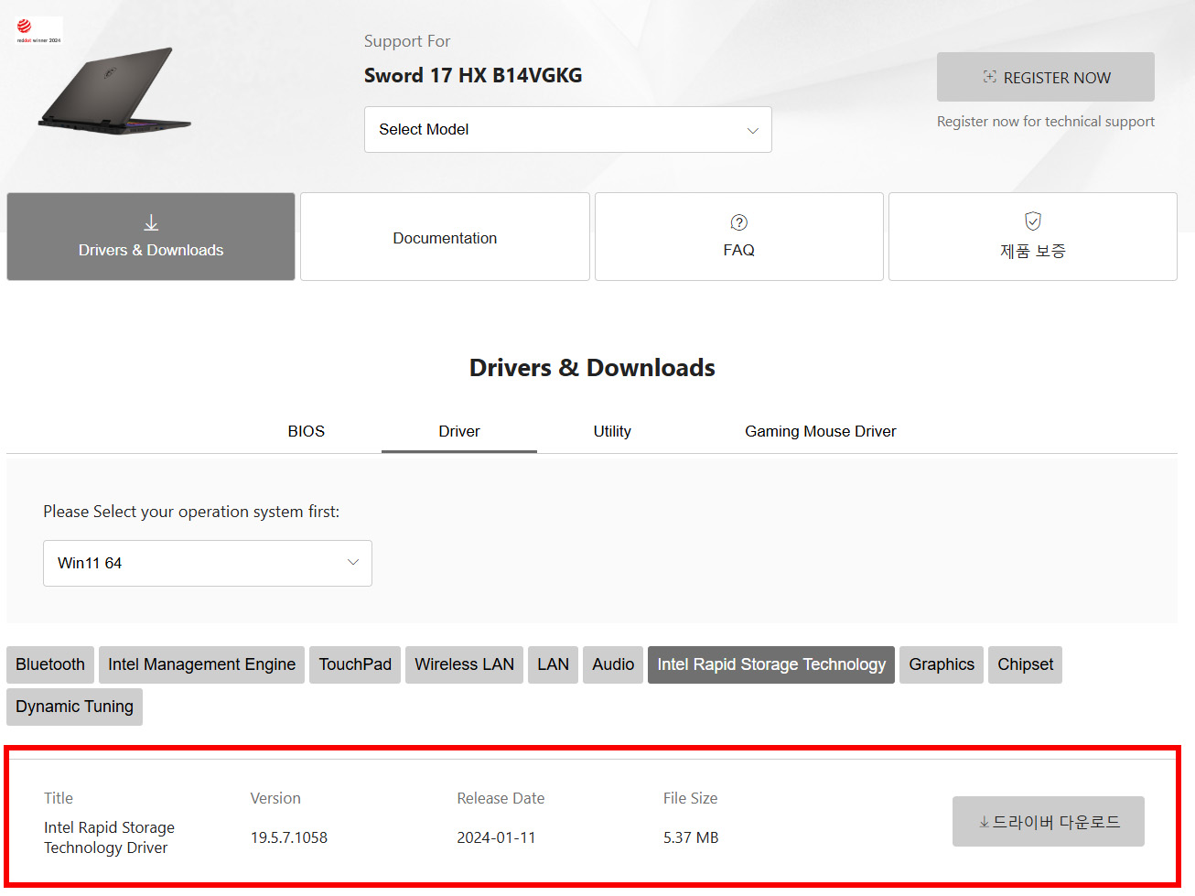Click the Register now for technical support text

coord(1045,122)
